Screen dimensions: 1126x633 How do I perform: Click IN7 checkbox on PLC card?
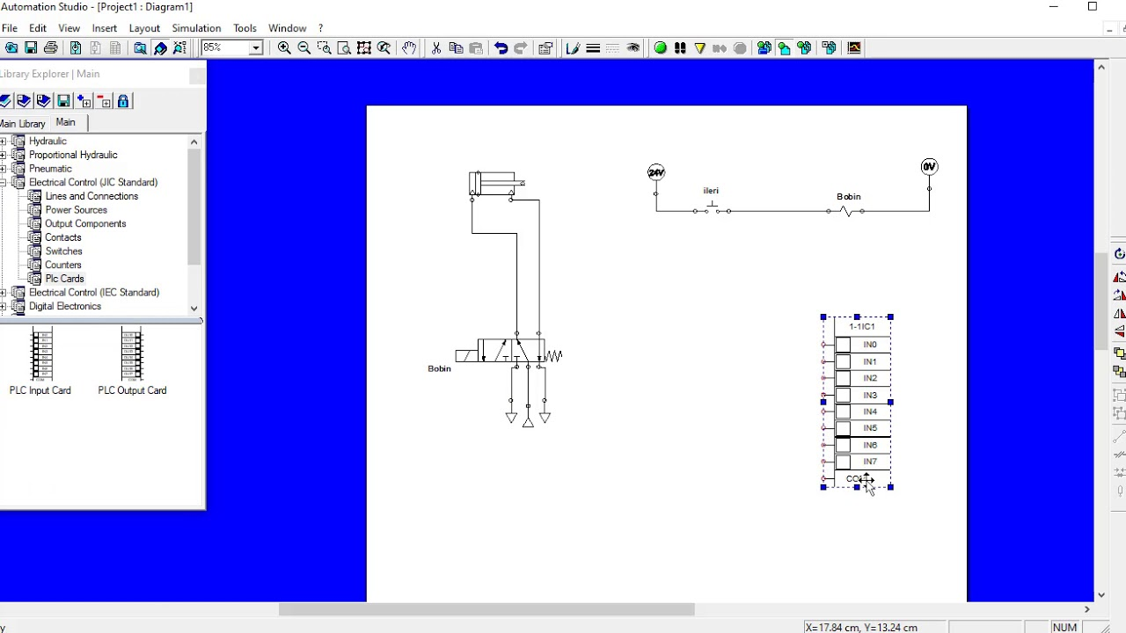pyautogui.click(x=843, y=462)
